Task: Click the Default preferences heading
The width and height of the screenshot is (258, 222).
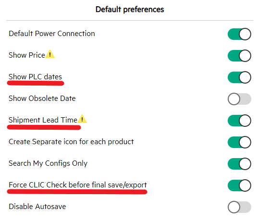Action: pyautogui.click(x=130, y=10)
